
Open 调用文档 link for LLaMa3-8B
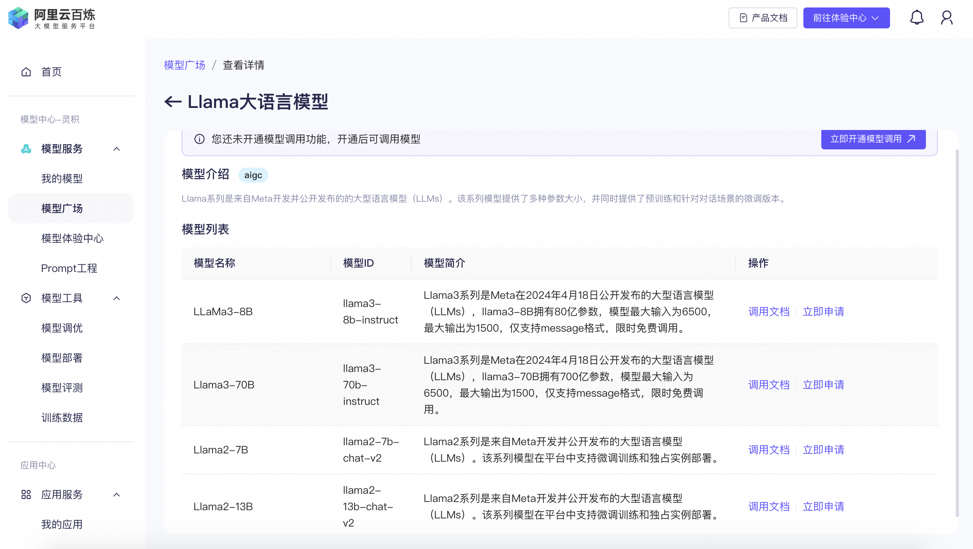[x=769, y=311]
